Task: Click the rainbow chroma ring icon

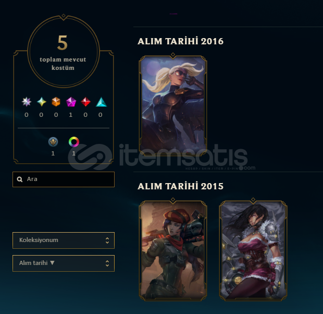Action: 74,142
